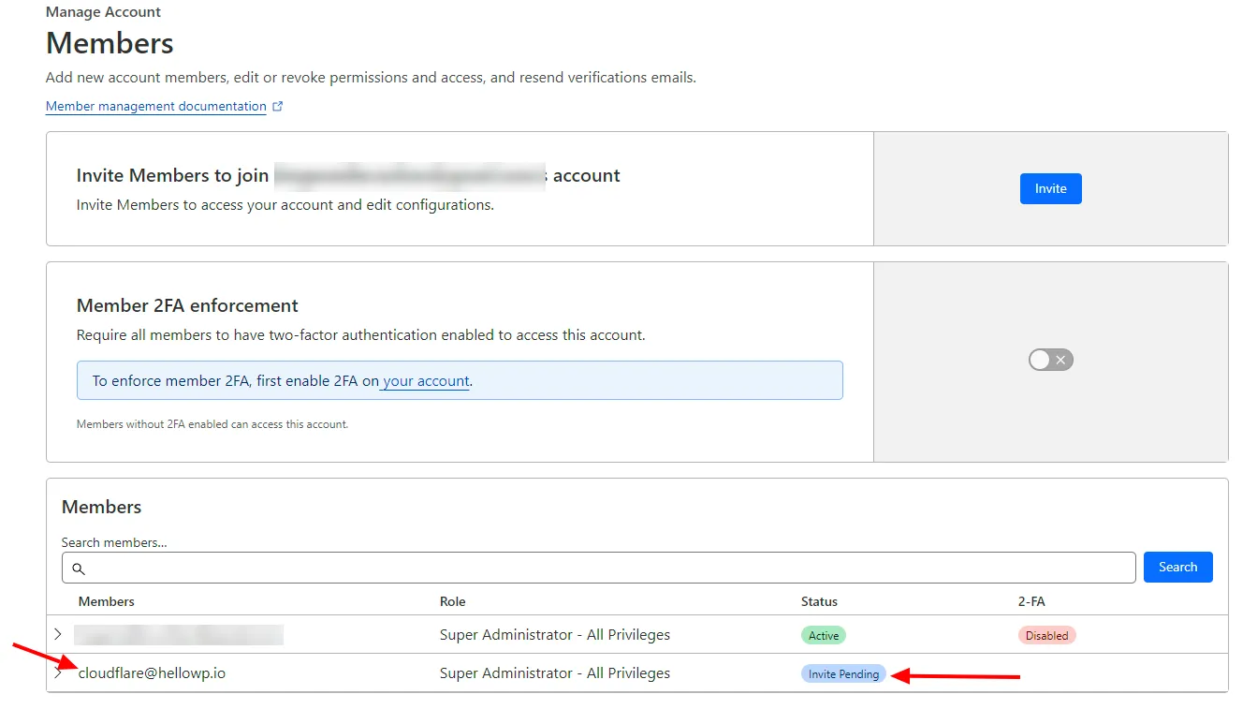
Task: Toggle the Member 2FA enforcement switch
Action: point(1050,360)
